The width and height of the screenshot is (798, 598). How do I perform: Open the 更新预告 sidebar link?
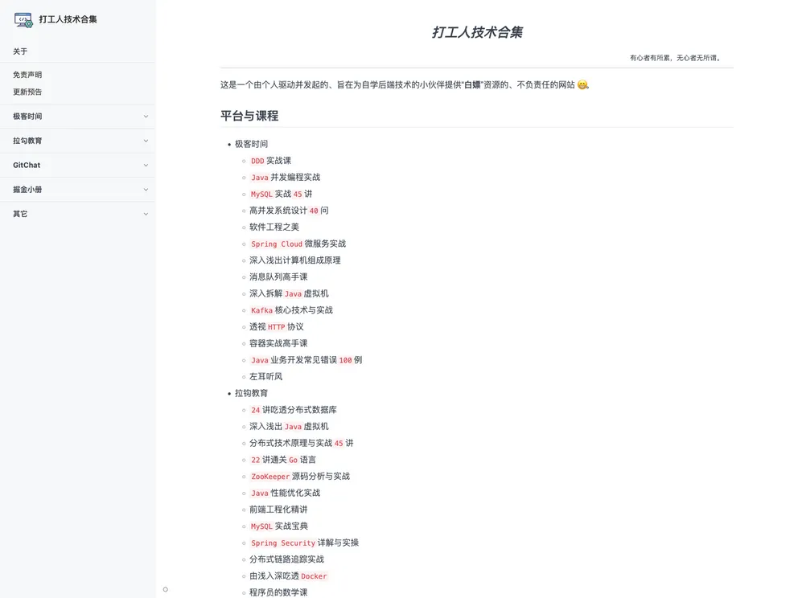tap(27, 92)
